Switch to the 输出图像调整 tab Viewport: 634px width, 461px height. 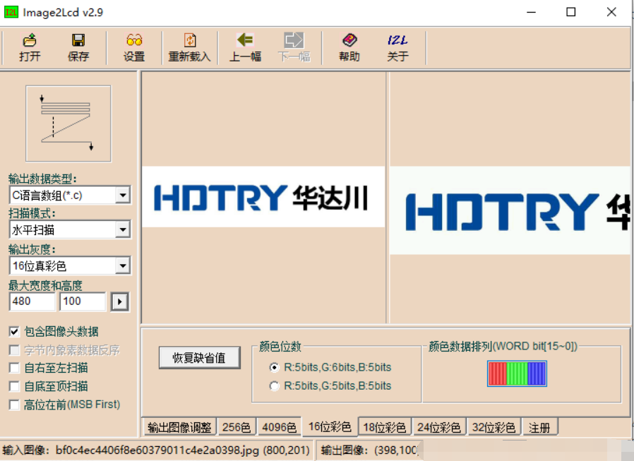[179, 427]
